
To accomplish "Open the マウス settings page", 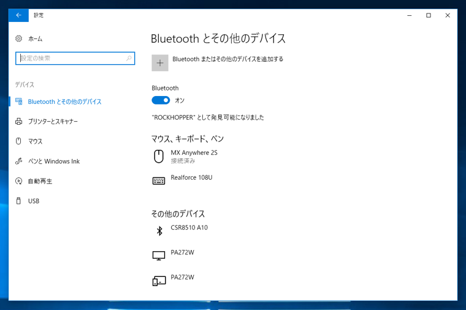I will pos(35,141).
